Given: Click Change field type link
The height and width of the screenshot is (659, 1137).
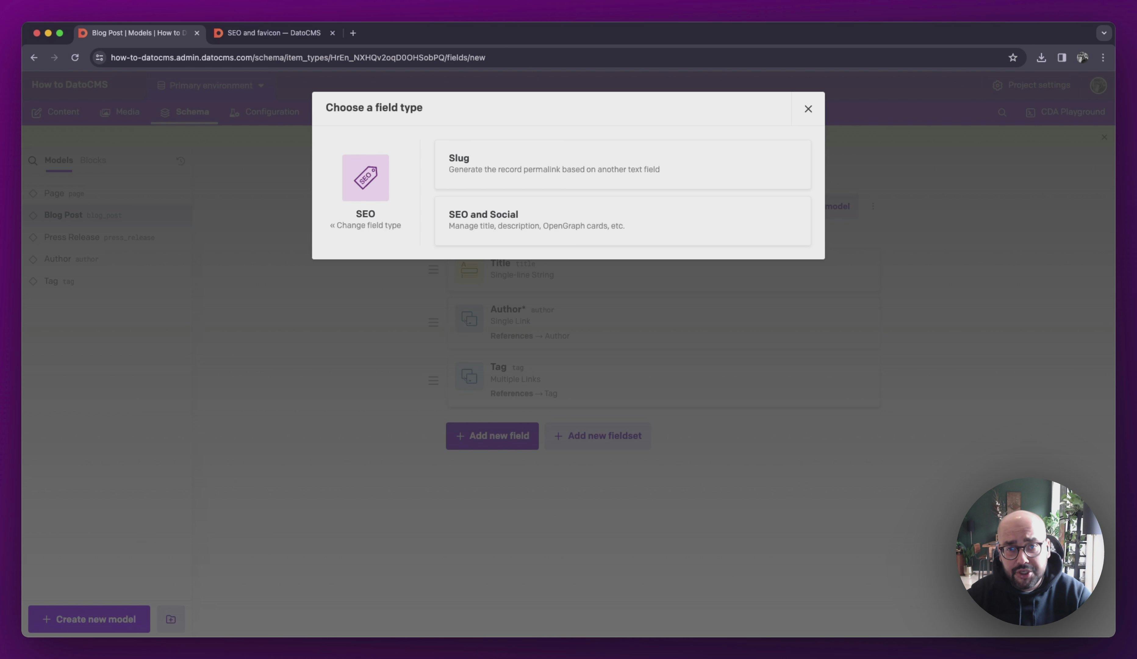Looking at the screenshot, I should (x=365, y=225).
